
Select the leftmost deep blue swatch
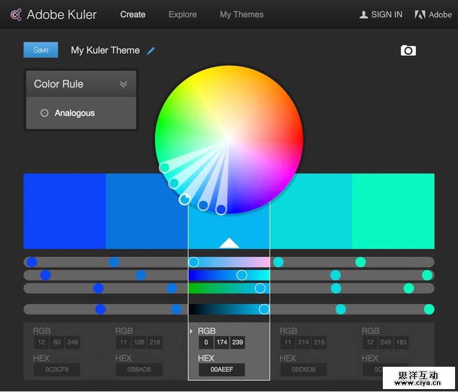click(64, 211)
